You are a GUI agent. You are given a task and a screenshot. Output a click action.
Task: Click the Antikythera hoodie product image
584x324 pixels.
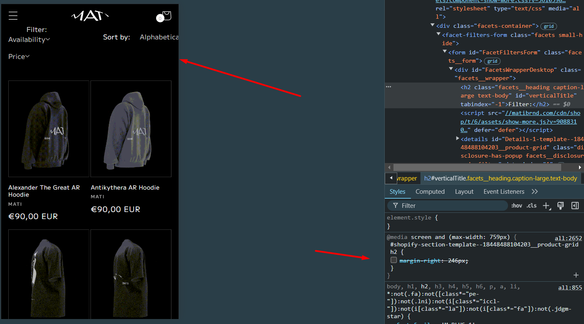click(x=131, y=129)
